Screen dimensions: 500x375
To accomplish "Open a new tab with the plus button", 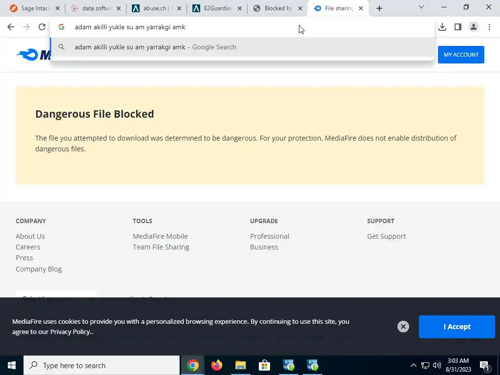I will 379,9.
